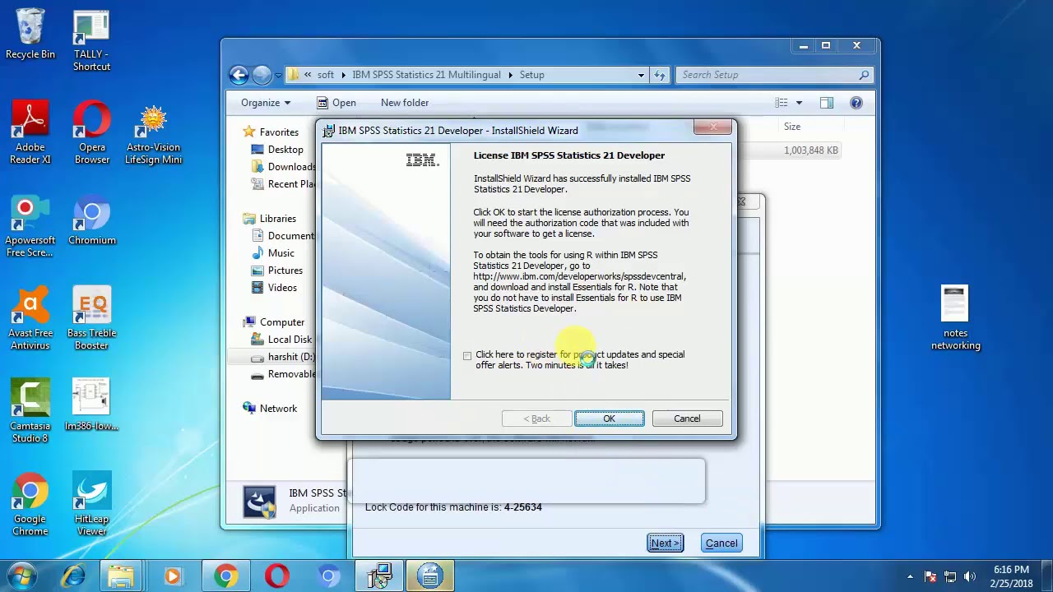Select the soft breadcrumb in address bar
The image size is (1053, 592).
coord(326,75)
